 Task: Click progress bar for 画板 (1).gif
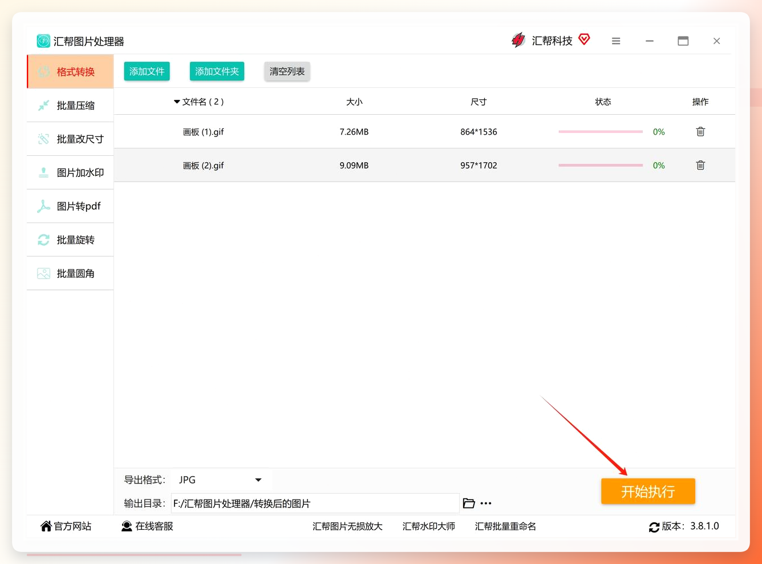[601, 132]
